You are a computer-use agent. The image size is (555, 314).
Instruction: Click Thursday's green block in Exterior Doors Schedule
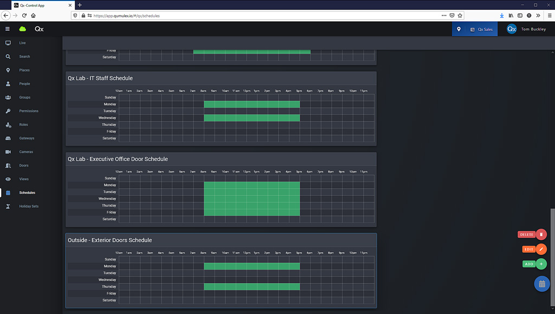click(251, 287)
